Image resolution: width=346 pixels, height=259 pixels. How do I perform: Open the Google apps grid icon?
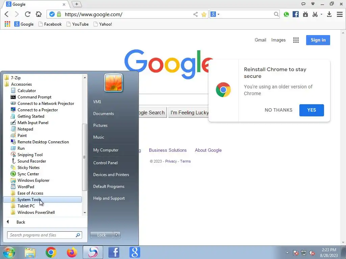[296, 40]
